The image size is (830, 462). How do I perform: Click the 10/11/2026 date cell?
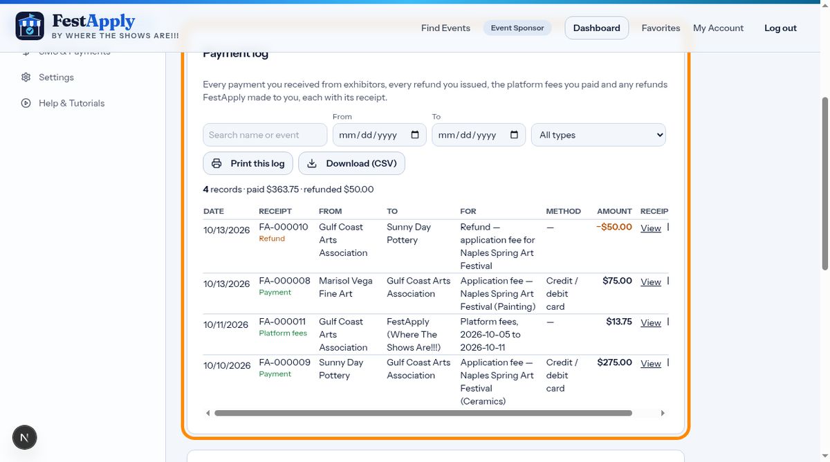[225, 324]
